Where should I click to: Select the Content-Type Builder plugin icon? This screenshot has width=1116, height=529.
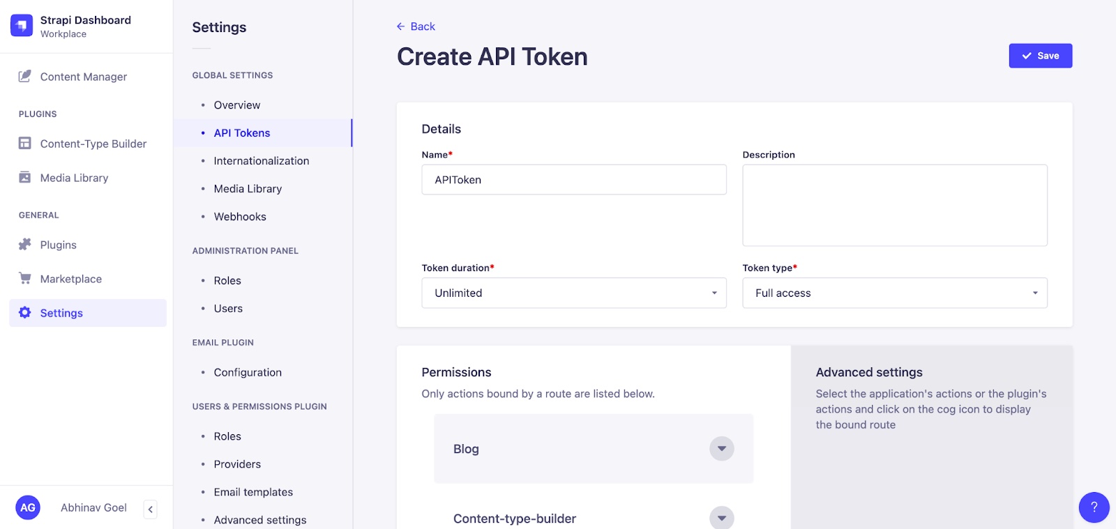point(25,144)
